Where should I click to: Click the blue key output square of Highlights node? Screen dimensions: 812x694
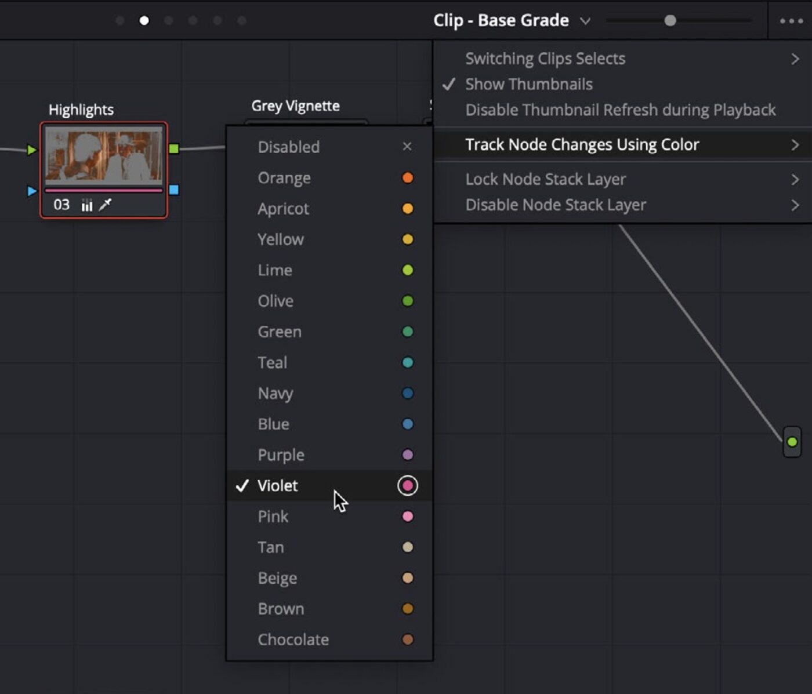(x=174, y=190)
